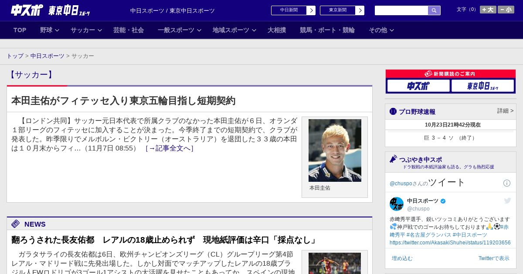Click the つぶやき中スポ megaphone icon
Viewport: 523px width, 274px height.
click(394, 159)
